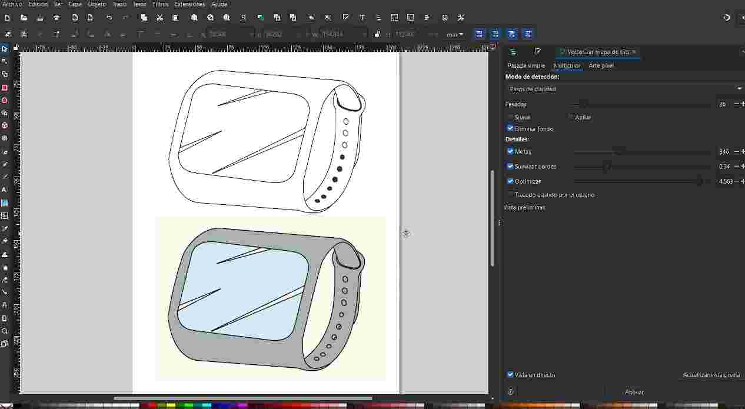This screenshot has width=745, height=409.
Task: Click the Copy icon in the toolbar
Action: [x=144, y=18]
